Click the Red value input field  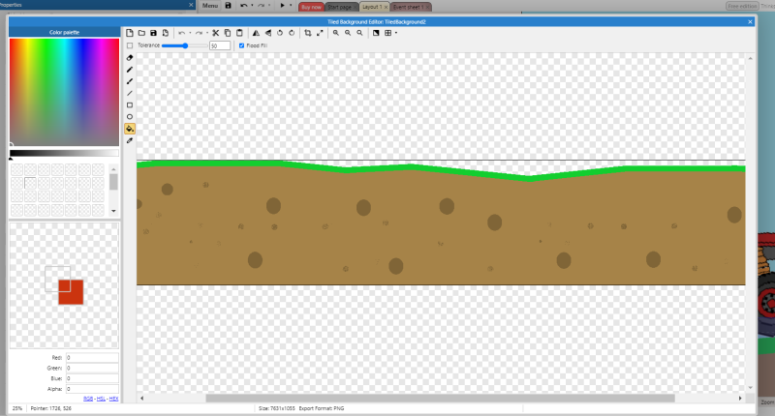[x=91, y=358]
